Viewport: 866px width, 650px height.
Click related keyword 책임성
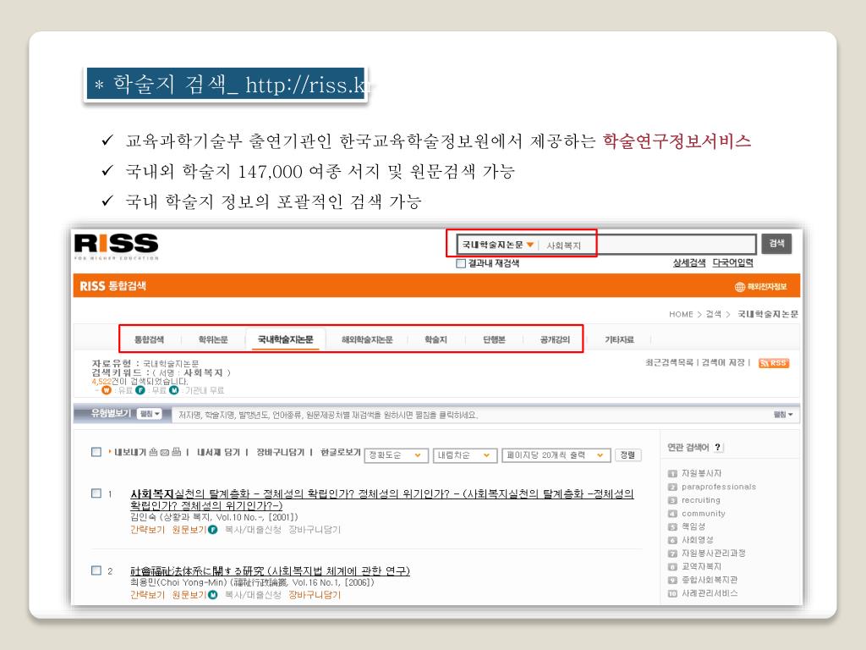pyautogui.click(x=693, y=526)
